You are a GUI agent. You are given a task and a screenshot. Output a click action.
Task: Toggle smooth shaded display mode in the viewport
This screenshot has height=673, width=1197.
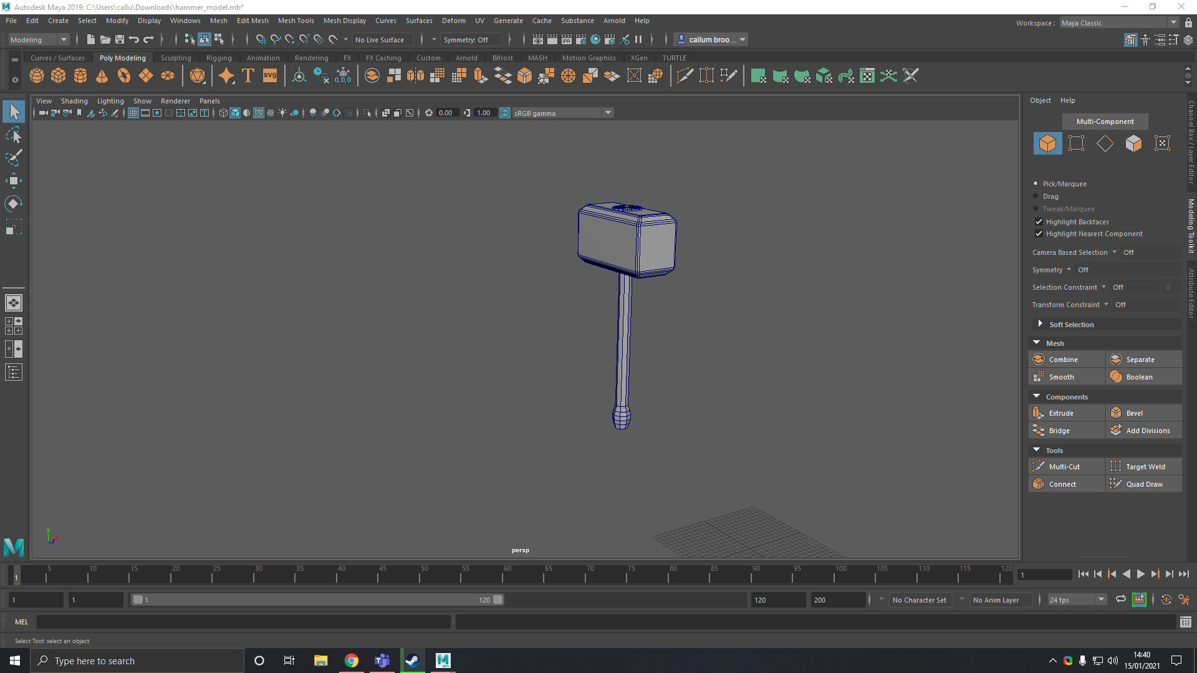coord(235,113)
